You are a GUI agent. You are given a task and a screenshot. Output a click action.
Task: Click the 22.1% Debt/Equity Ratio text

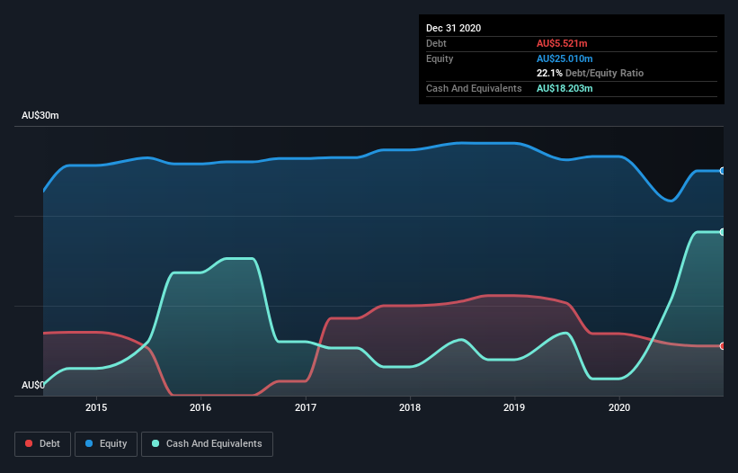[590, 73]
